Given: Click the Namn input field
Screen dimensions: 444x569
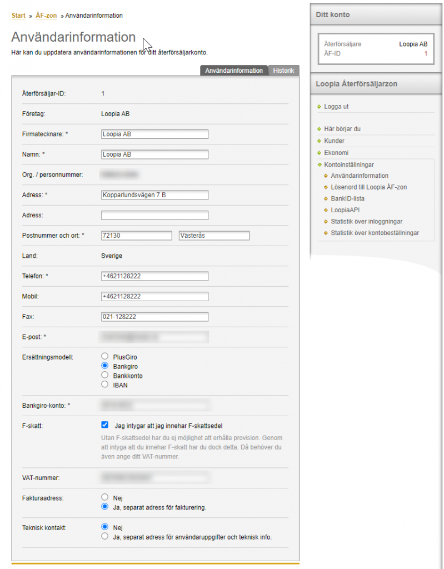Looking at the screenshot, I should (x=154, y=154).
